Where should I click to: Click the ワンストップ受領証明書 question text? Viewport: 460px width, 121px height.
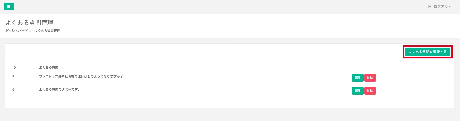pyautogui.click(x=81, y=76)
